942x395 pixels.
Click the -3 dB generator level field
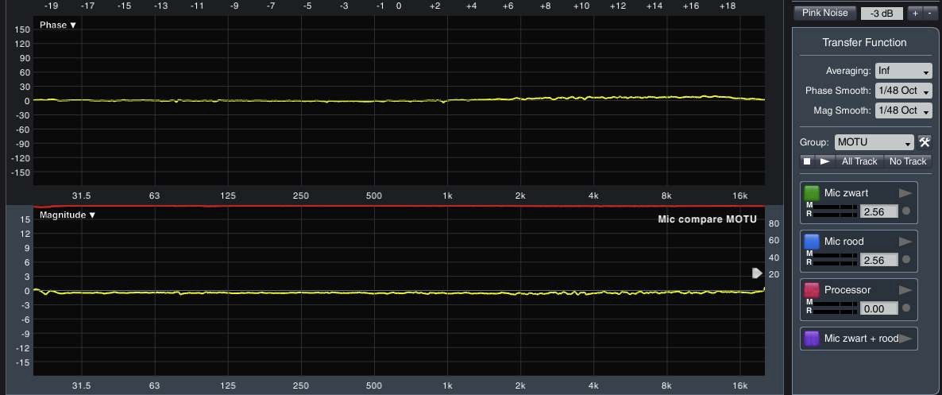point(882,14)
